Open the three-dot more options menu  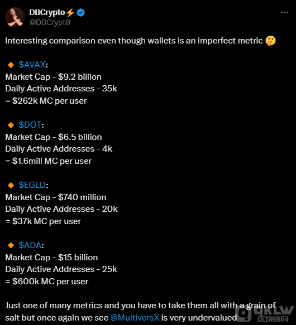[x=284, y=13]
